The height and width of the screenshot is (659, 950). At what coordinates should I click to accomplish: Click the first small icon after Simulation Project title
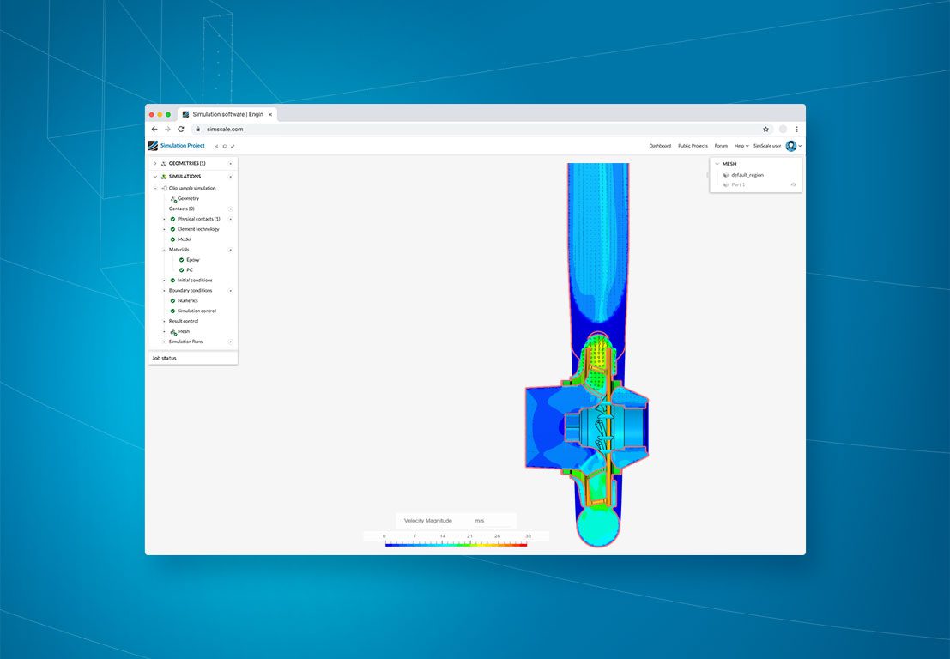coord(216,146)
